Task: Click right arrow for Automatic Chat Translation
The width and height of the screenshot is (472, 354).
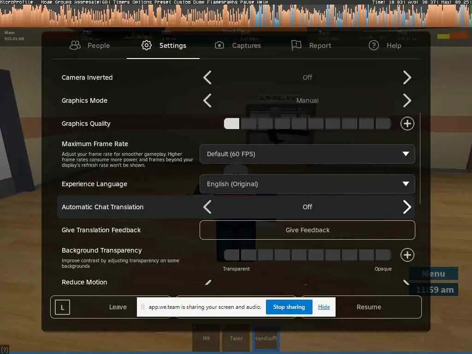Action: point(407,207)
